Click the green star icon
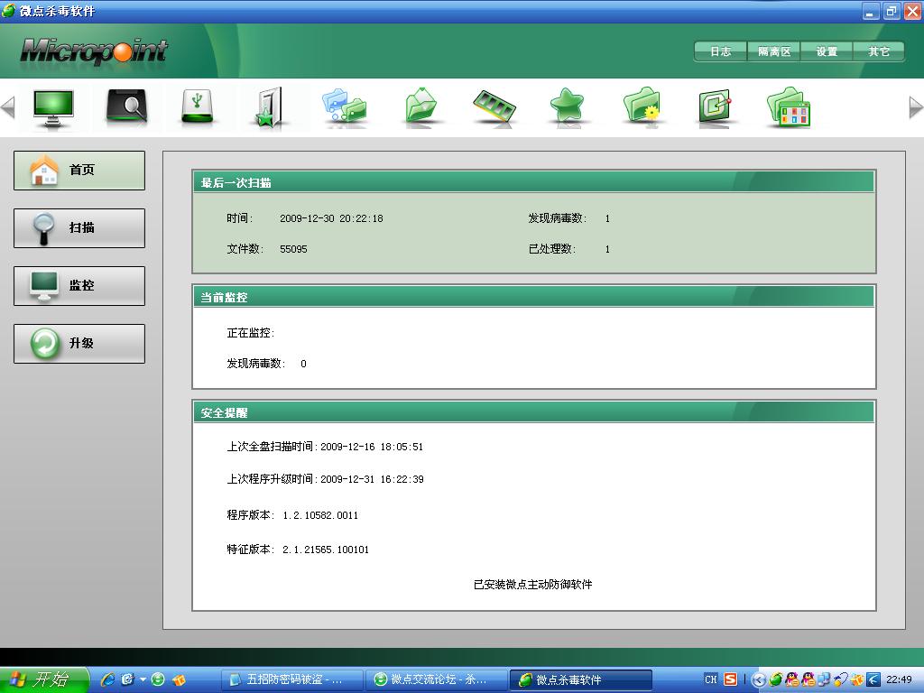Screen dimensions: 924x693 [x=568, y=106]
